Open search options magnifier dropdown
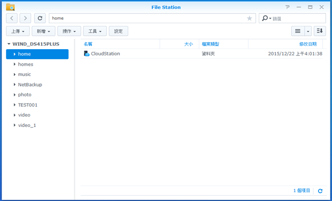Screen dimensions: 332x201 tap(267, 18)
